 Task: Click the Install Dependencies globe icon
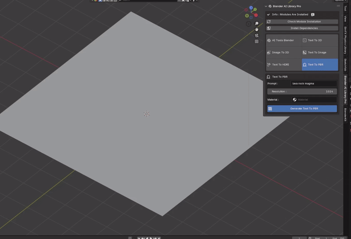point(269,28)
